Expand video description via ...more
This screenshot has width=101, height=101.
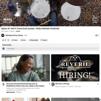tap(17, 31)
